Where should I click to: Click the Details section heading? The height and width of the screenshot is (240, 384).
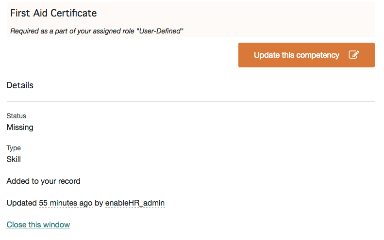tap(20, 85)
